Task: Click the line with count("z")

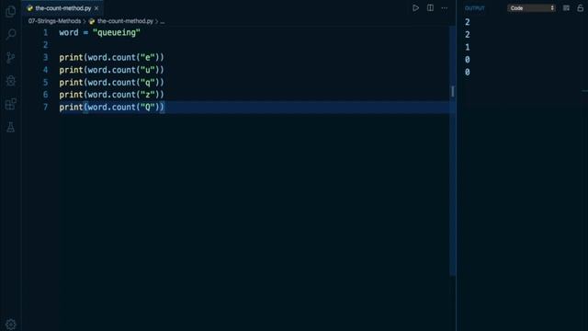Action: tap(111, 95)
